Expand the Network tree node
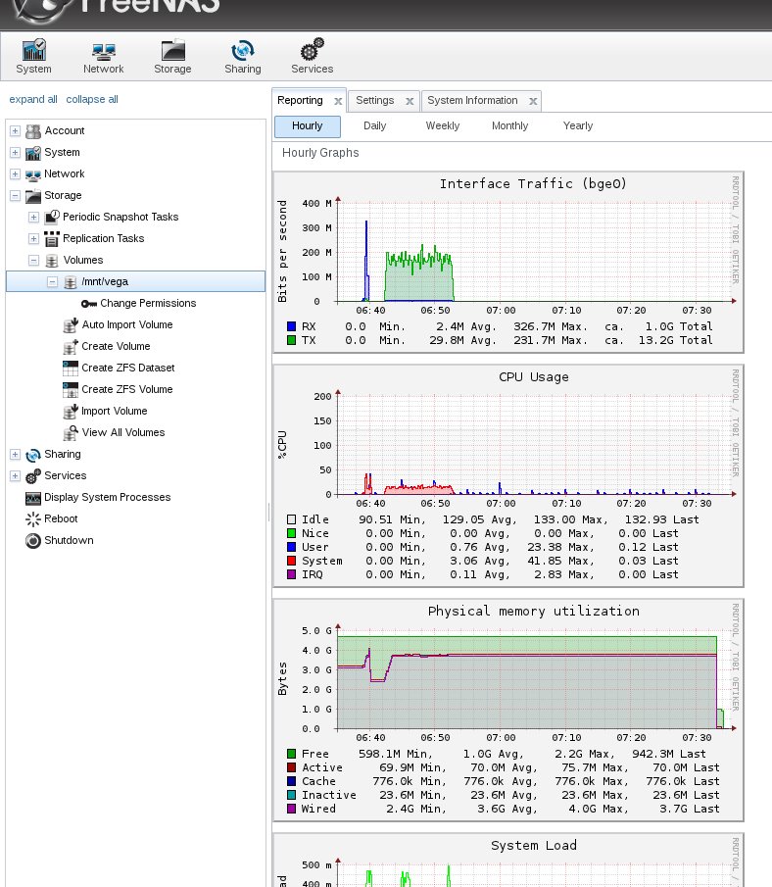The width and height of the screenshot is (772, 887). [16, 174]
